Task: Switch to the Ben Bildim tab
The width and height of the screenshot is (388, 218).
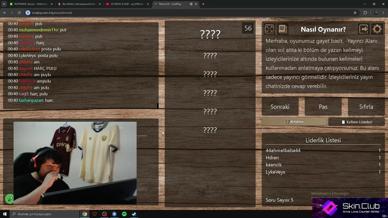Action: (x=79, y=4)
